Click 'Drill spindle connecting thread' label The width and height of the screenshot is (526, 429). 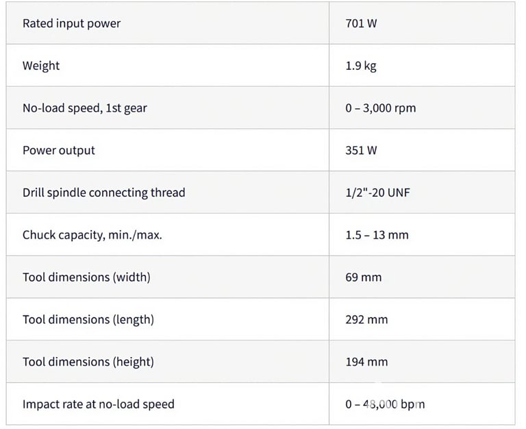pos(103,193)
